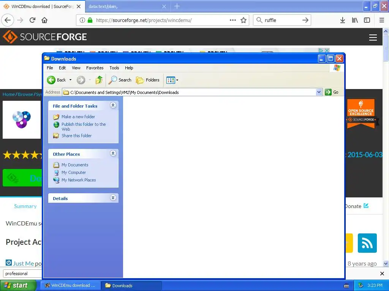The height and width of the screenshot is (291, 389).
Task: Open the Back history dropdown arrow in Explorer
Action: click(x=70, y=80)
